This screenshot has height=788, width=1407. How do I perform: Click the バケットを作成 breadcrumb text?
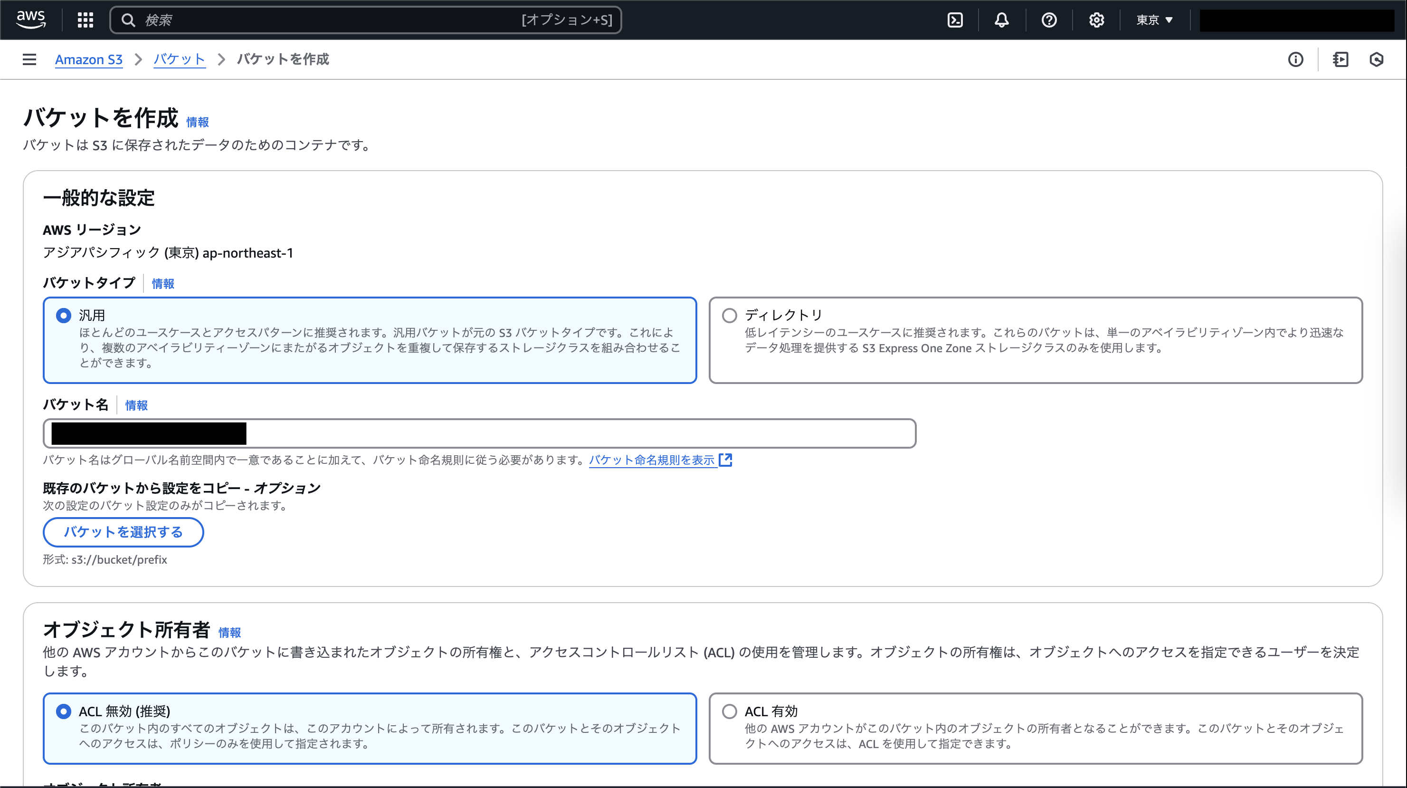283,59
